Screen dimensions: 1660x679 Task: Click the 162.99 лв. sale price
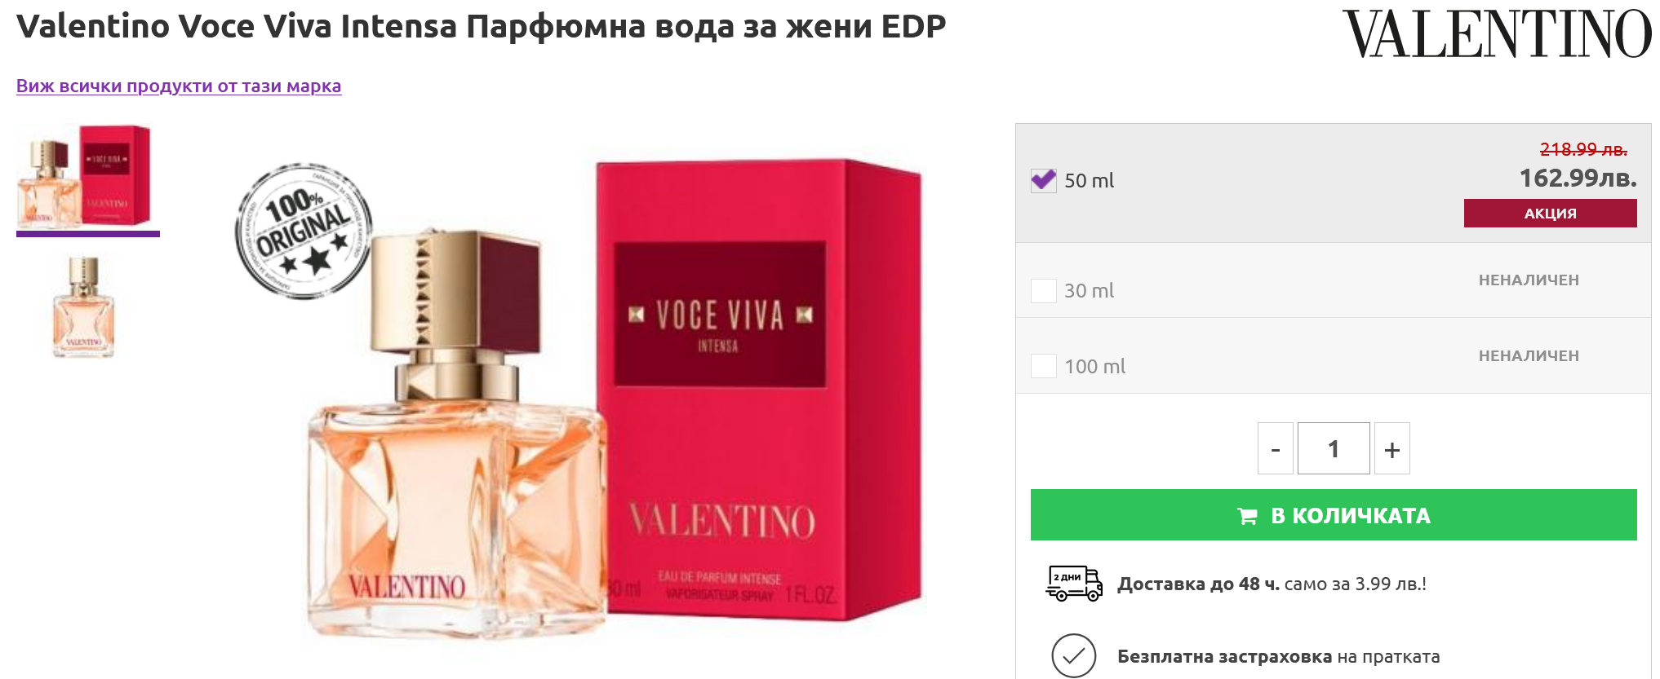[1578, 178]
